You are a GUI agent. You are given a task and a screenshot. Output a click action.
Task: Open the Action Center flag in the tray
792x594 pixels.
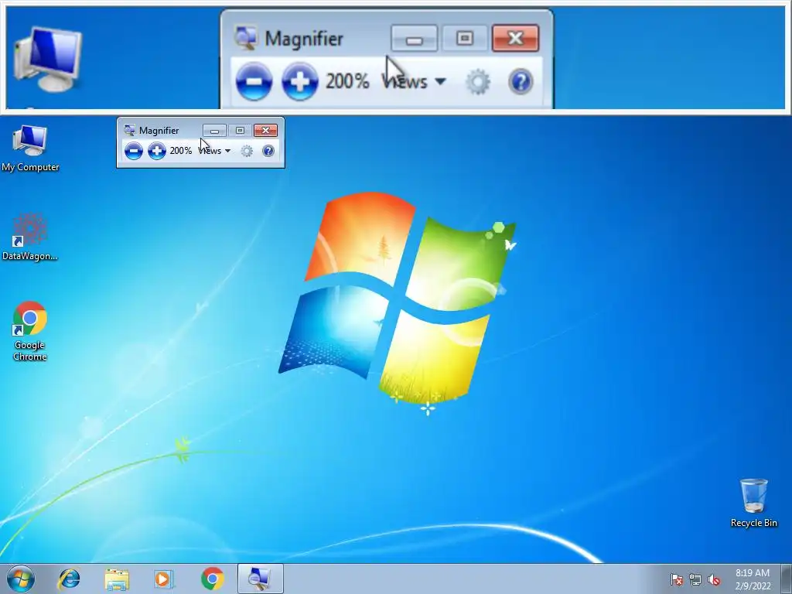click(x=677, y=579)
